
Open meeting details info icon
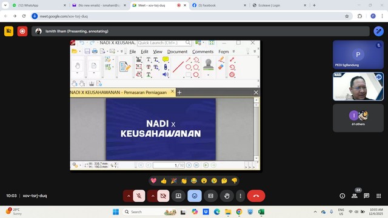point(342,196)
